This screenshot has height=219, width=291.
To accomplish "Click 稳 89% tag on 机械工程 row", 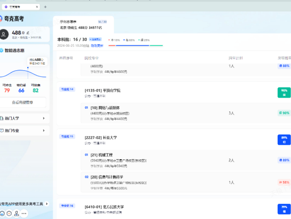I will 284,160.
